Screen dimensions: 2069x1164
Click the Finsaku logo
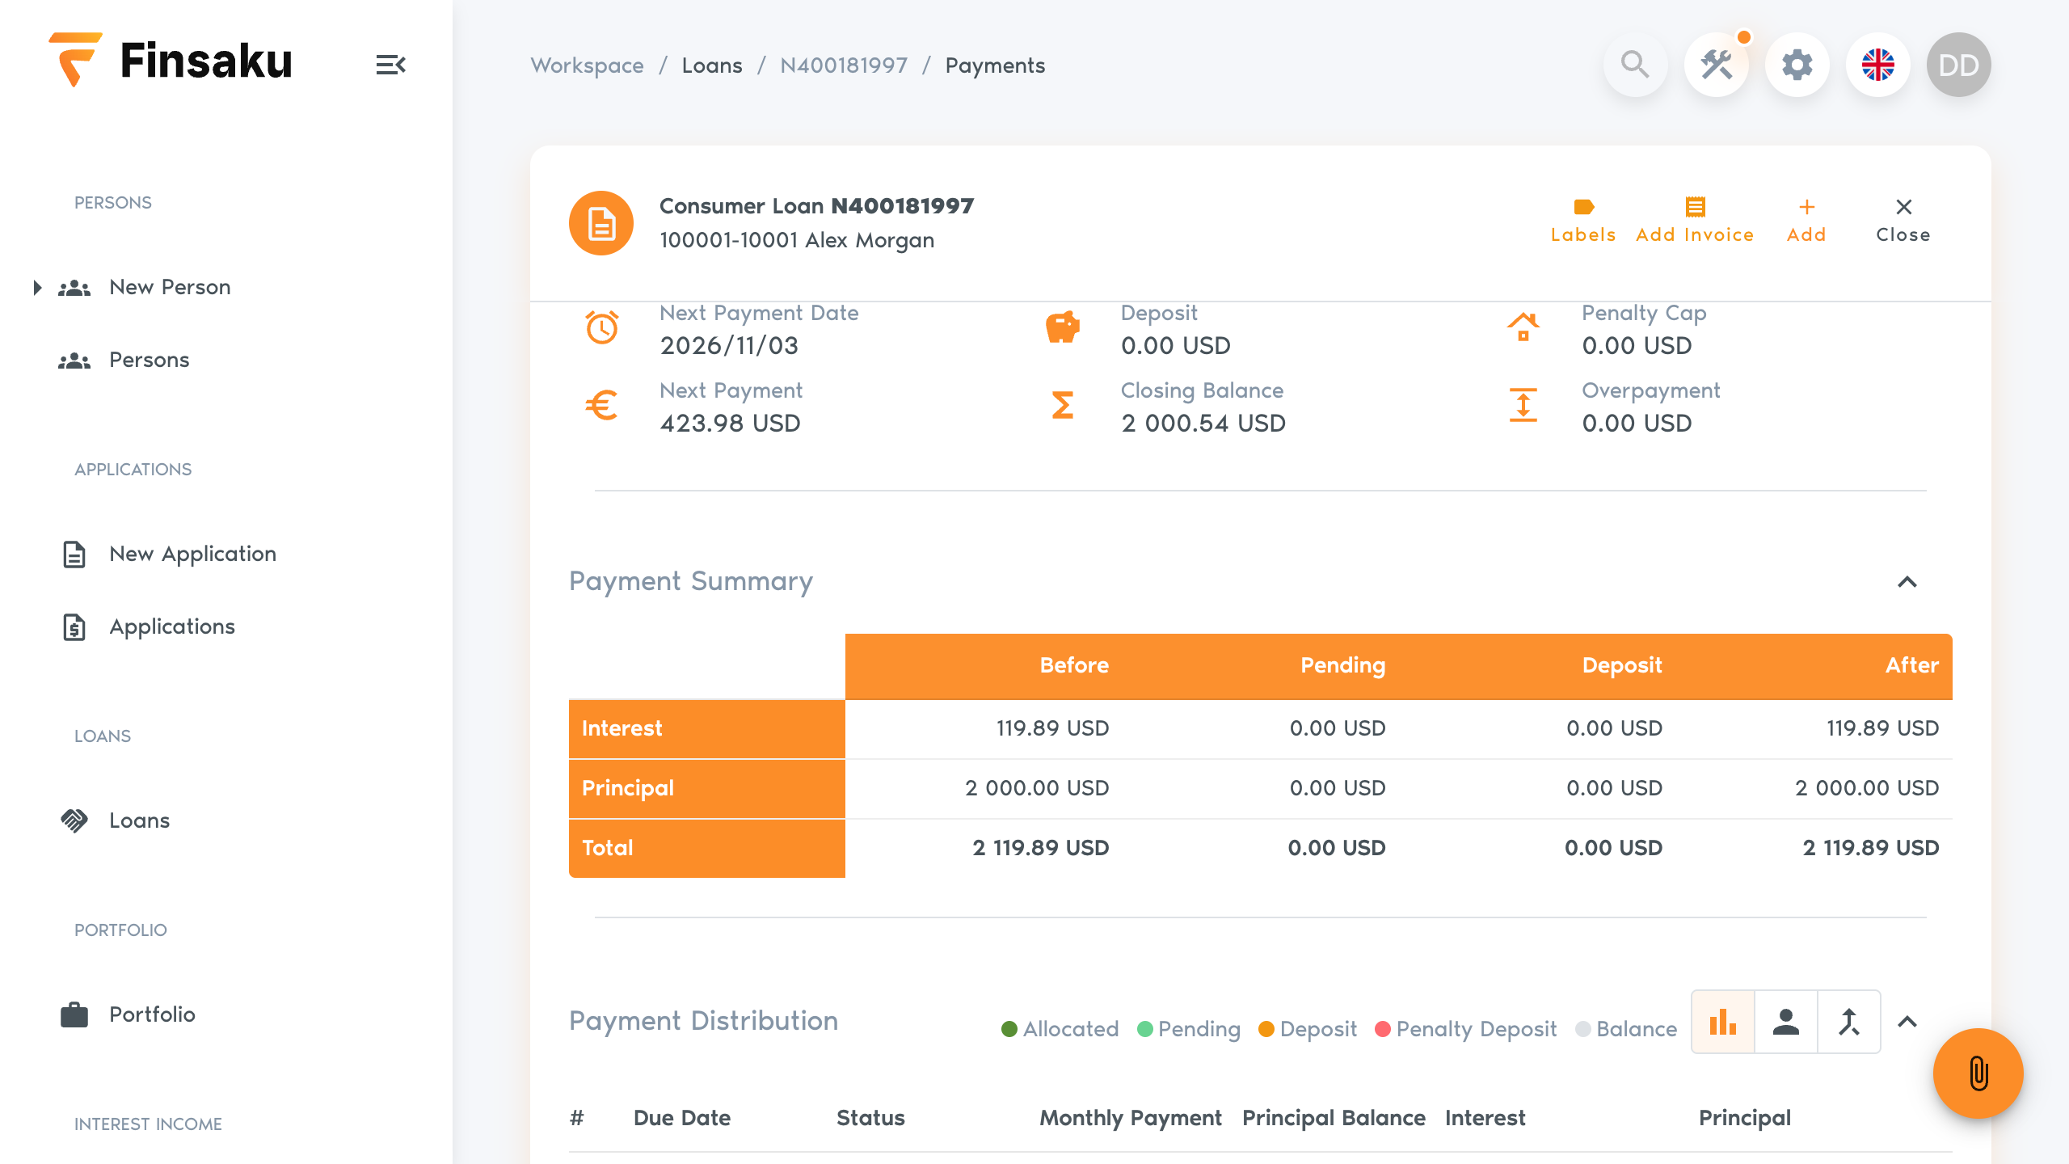[171, 61]
